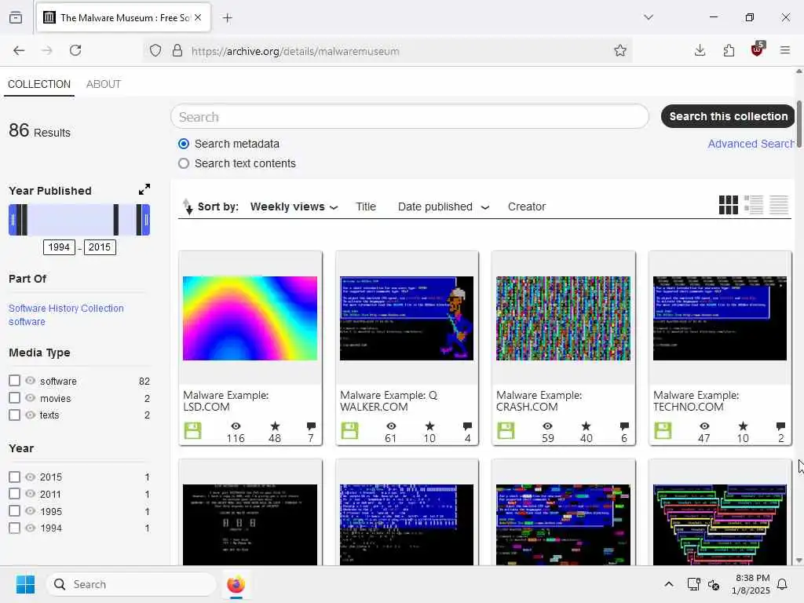Bookmark this page with the star icon
The width and height of the screenshot is (804, 603).
pos(620,50)
